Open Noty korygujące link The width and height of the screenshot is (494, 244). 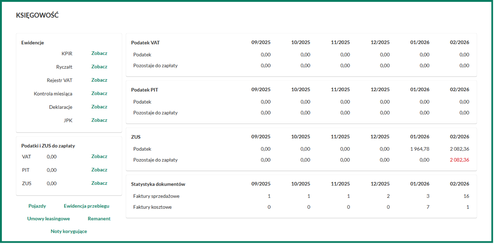[69, 231]
